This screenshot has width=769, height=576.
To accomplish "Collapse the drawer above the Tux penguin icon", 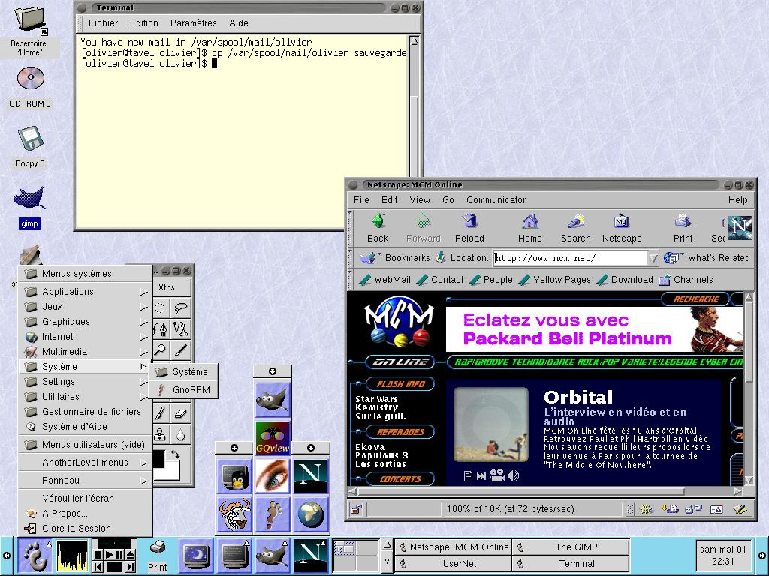I will [x=234, y=448].
